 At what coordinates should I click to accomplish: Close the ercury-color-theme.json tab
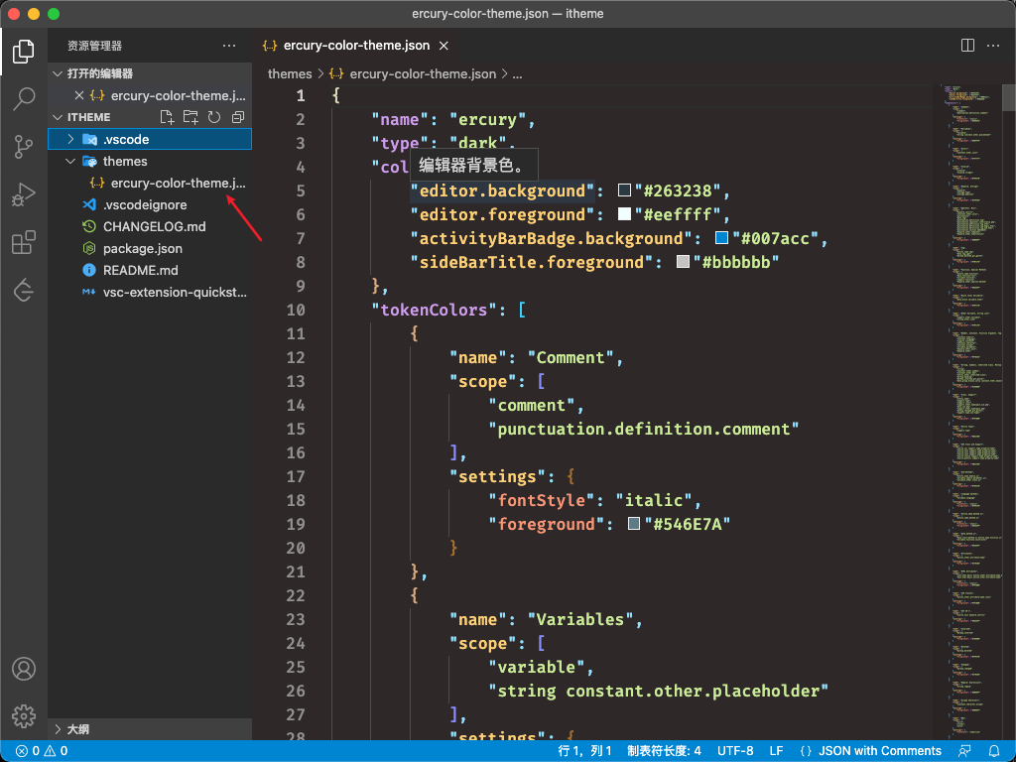(x=444, y=46)
